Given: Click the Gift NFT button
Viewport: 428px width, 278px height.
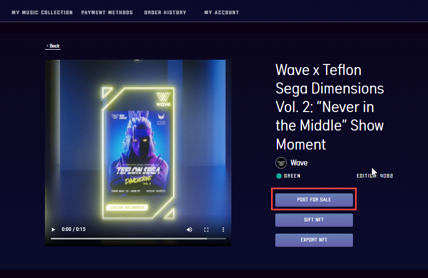Looking at the screenshot, I should 314,220.
